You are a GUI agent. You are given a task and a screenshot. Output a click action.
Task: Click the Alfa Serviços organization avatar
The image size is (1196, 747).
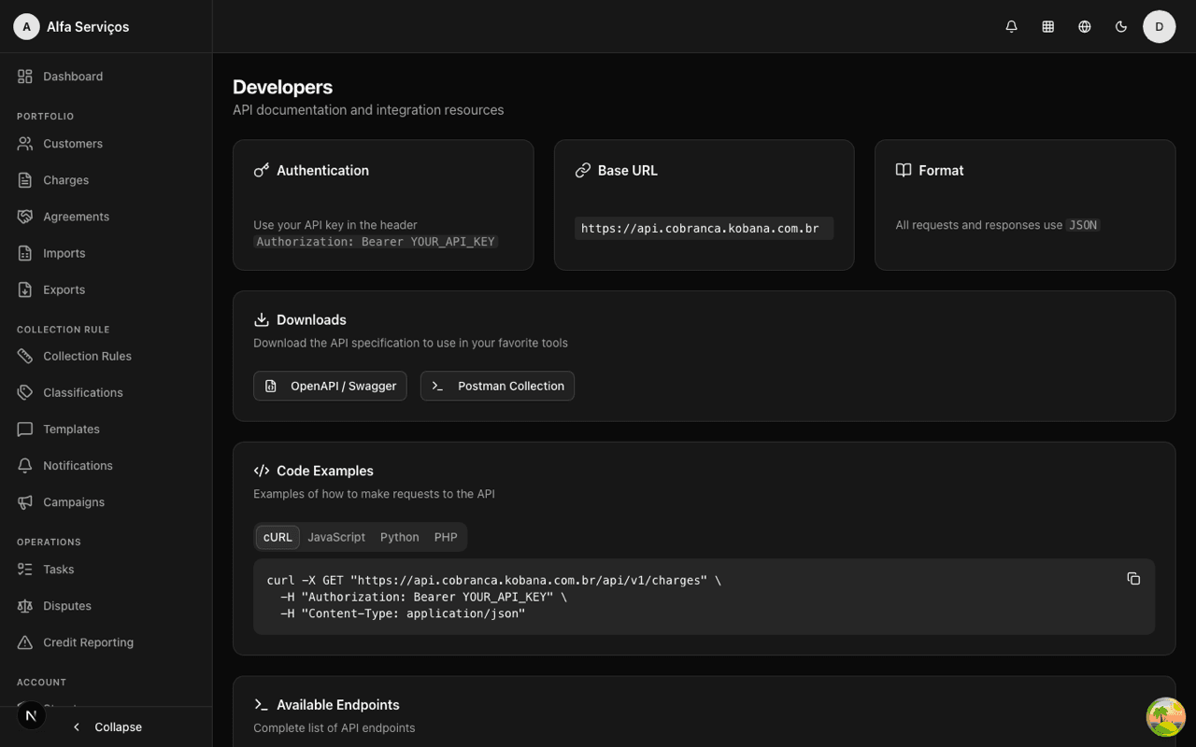click(26, 26)
